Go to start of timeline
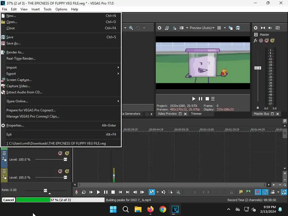Screen dimensions: 288x216 click(120, 192)
